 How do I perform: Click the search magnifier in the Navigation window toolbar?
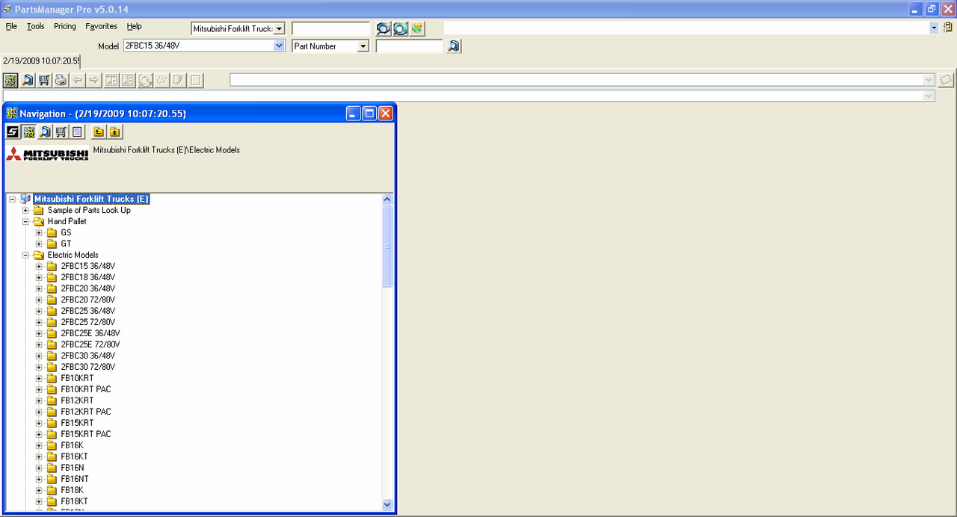(45, 132)
